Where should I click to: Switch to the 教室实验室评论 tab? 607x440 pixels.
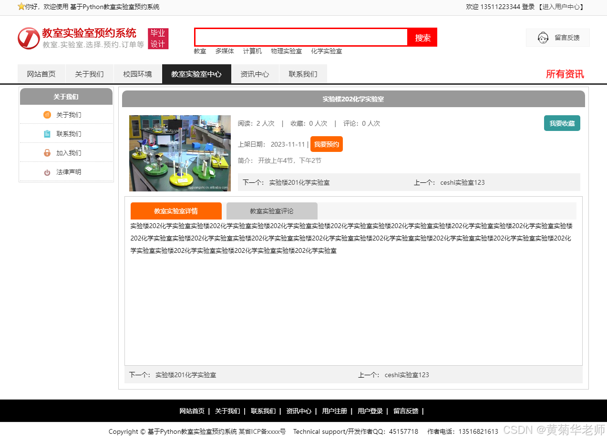click(x=272, y=211)
